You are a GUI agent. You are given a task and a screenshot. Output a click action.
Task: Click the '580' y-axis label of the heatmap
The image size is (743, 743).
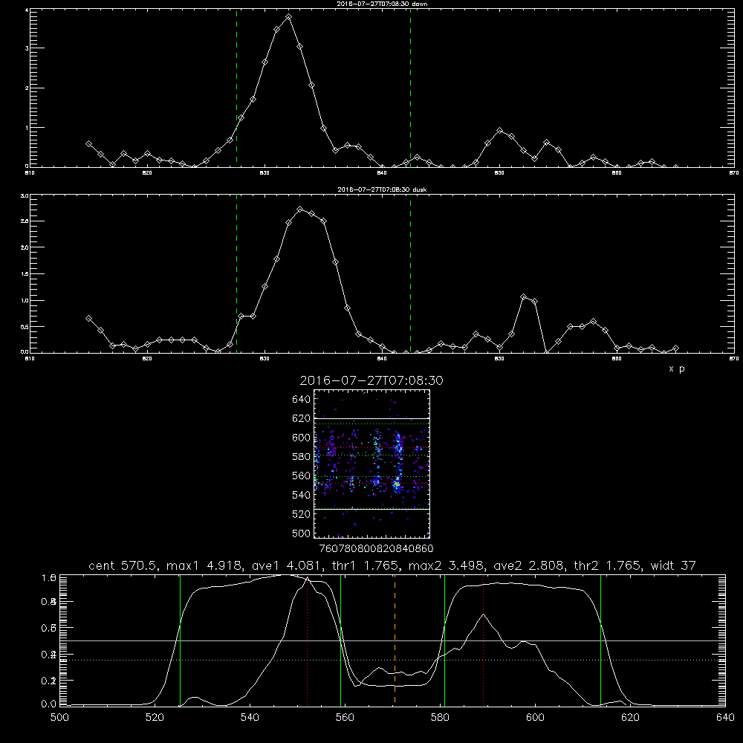[x=302, y=457]
